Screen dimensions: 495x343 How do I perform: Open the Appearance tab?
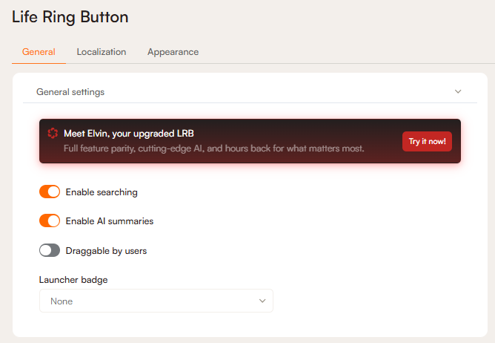[x=173, y=52]
